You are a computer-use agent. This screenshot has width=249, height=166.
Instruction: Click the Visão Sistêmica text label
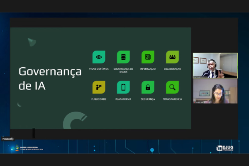(99, 69)
